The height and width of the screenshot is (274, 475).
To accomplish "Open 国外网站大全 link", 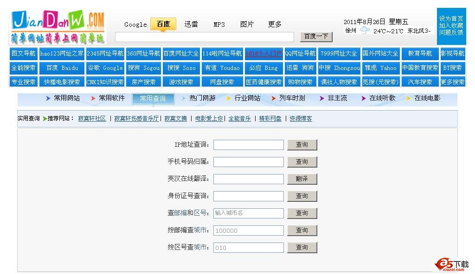I will [380, 54].
